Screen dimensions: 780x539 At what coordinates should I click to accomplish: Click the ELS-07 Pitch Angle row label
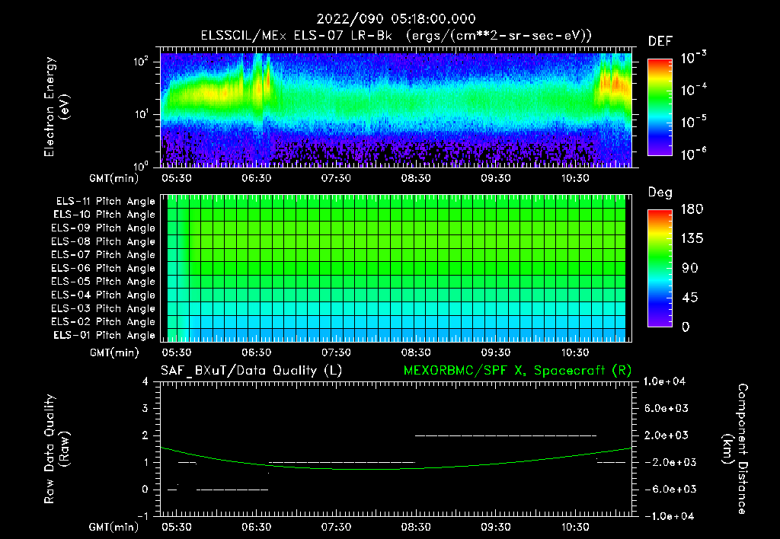tap(104, 254)
